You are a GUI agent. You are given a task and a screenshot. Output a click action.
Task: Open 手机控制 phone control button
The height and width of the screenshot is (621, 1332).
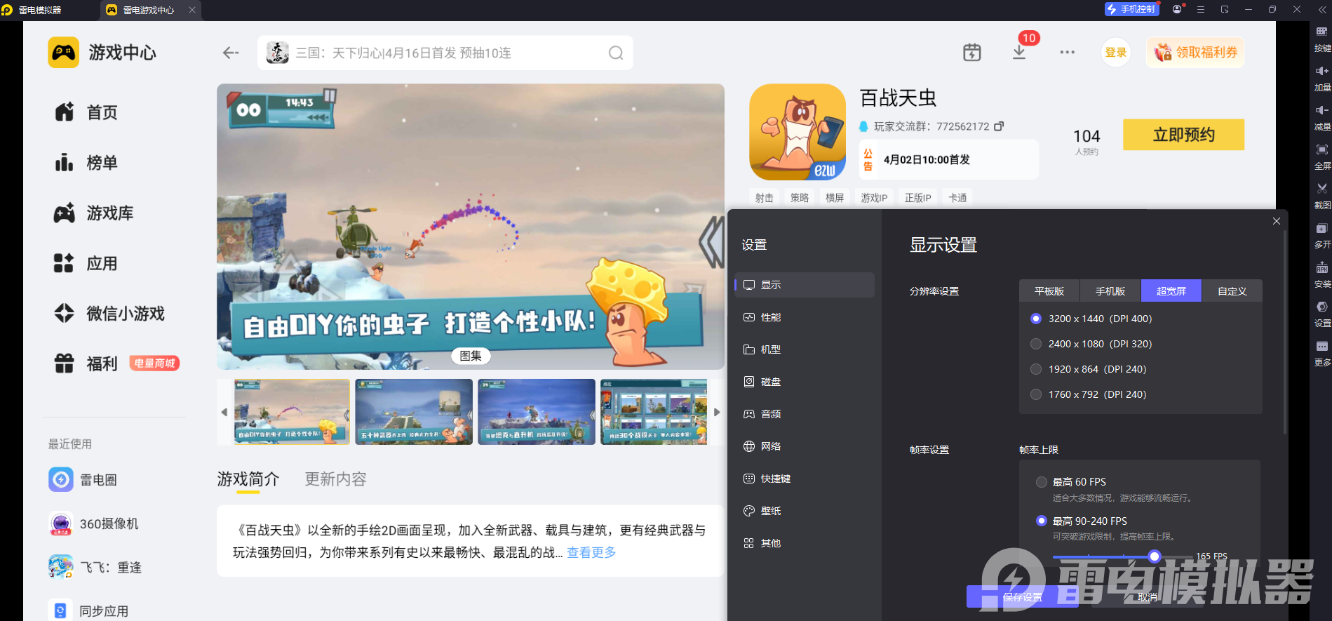[x=1131, y=9]
